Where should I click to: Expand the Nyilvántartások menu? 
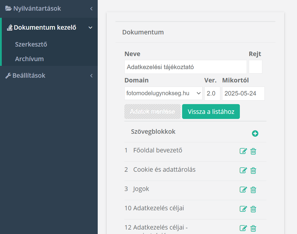coord(49,9)
